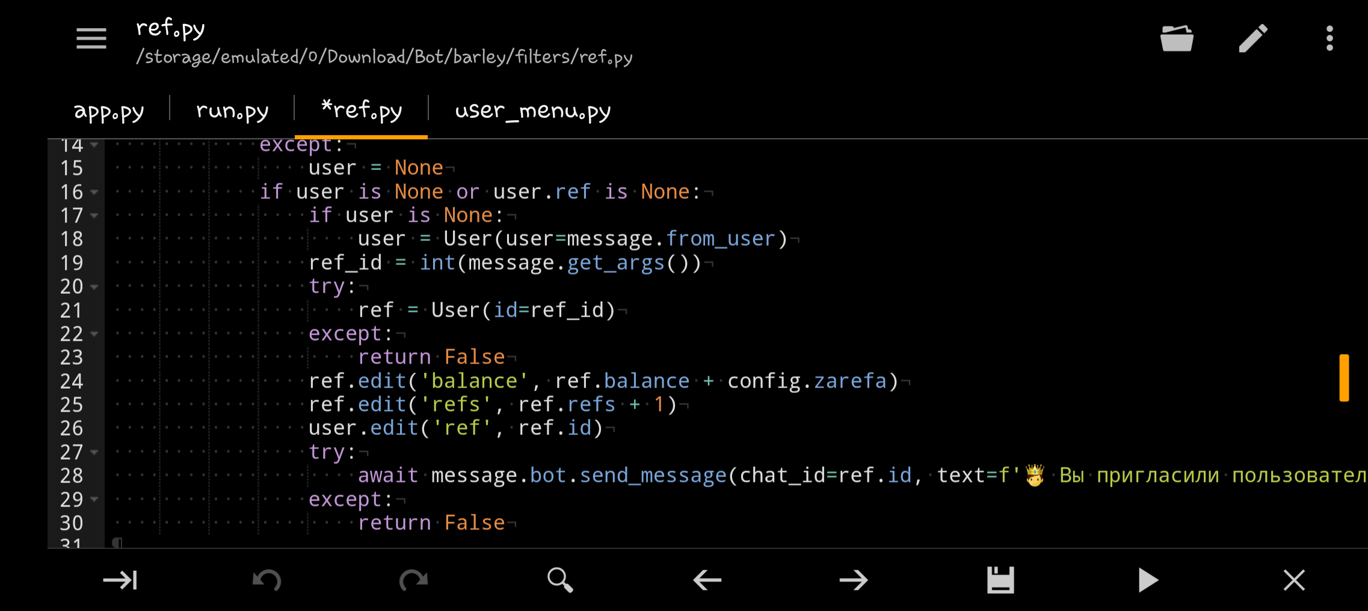Image resolution: width=1368 pixels, height=611 pixels.
Task: Open the file browser folder icon
Action: click(x=1177, y=37)
